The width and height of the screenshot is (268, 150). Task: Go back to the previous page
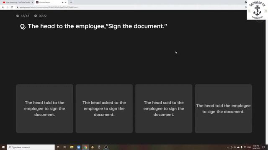tap(3, 7)
